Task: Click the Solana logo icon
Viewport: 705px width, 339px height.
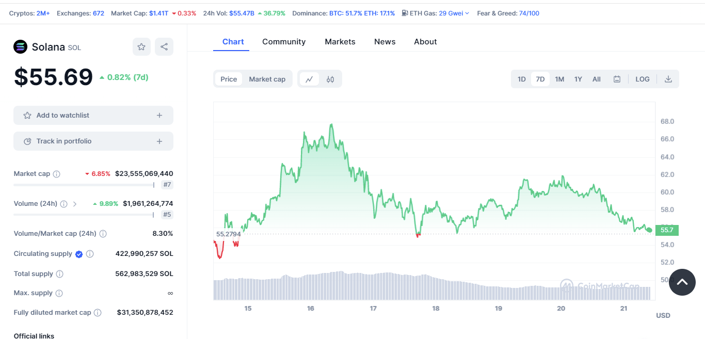Action: 20,47
